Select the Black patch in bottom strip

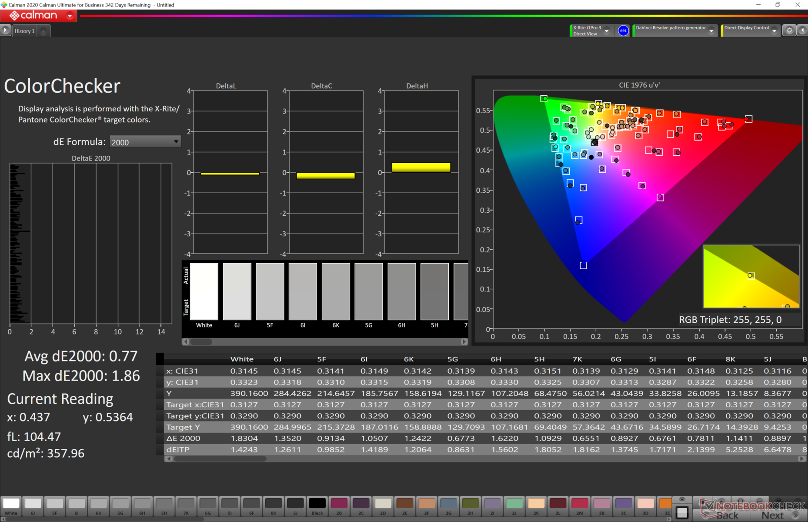(317, 504)
